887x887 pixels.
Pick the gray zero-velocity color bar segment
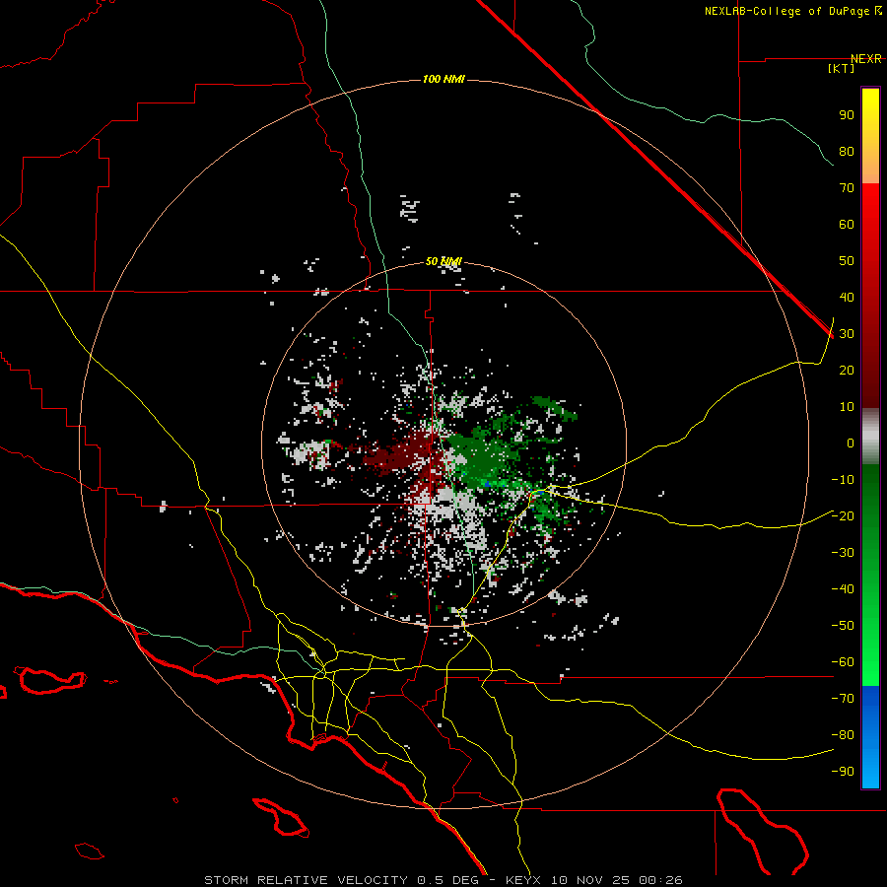point(870,437)
